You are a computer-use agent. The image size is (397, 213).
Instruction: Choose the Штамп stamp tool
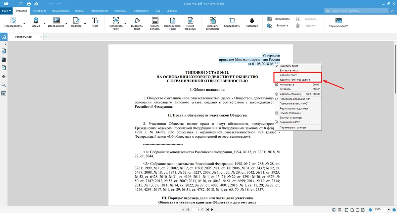(x=36, y=22)
